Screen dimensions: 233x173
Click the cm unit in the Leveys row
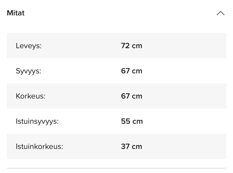tap(137, 46)
